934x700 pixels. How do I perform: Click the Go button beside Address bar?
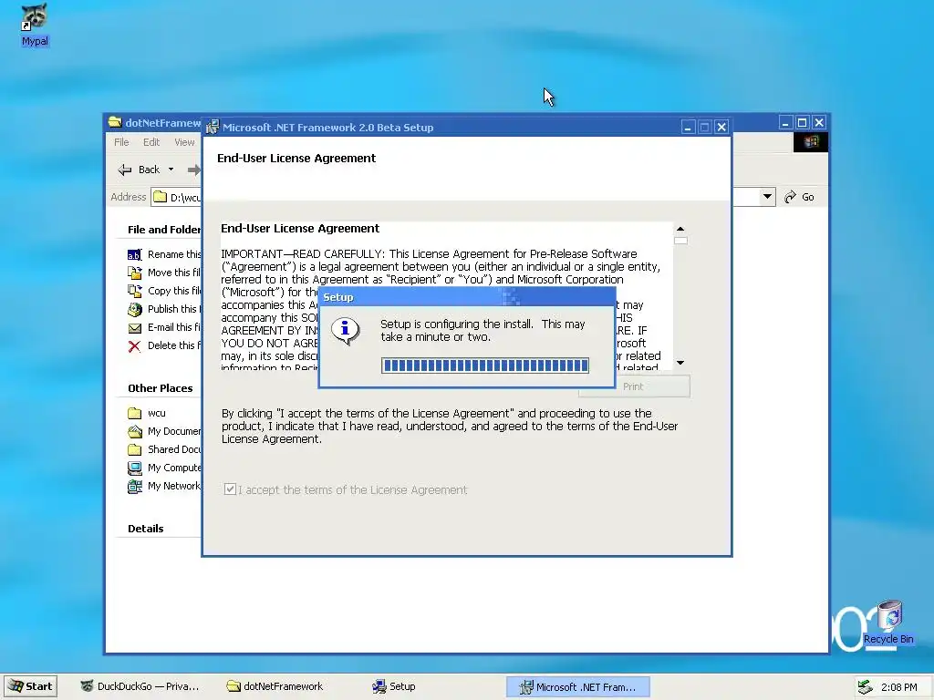[799, 197]
